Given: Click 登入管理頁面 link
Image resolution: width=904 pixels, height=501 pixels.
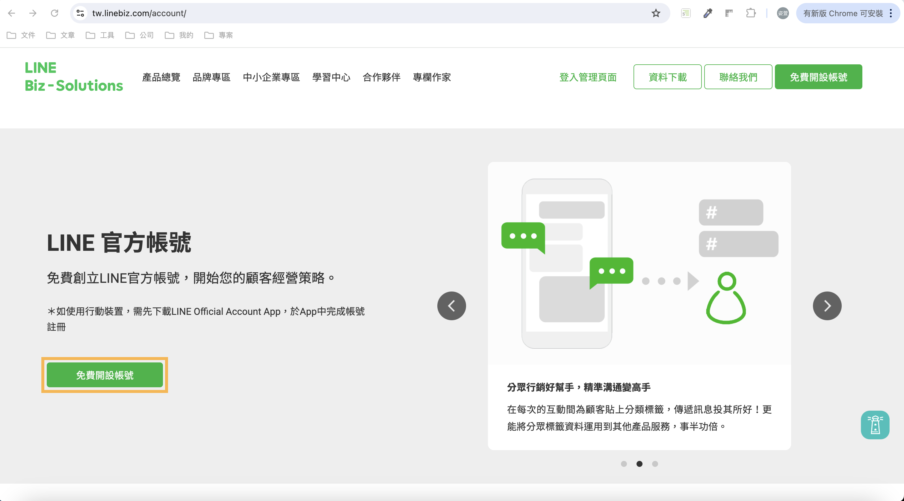Looking at the screenshot, I should coord(588,77).
